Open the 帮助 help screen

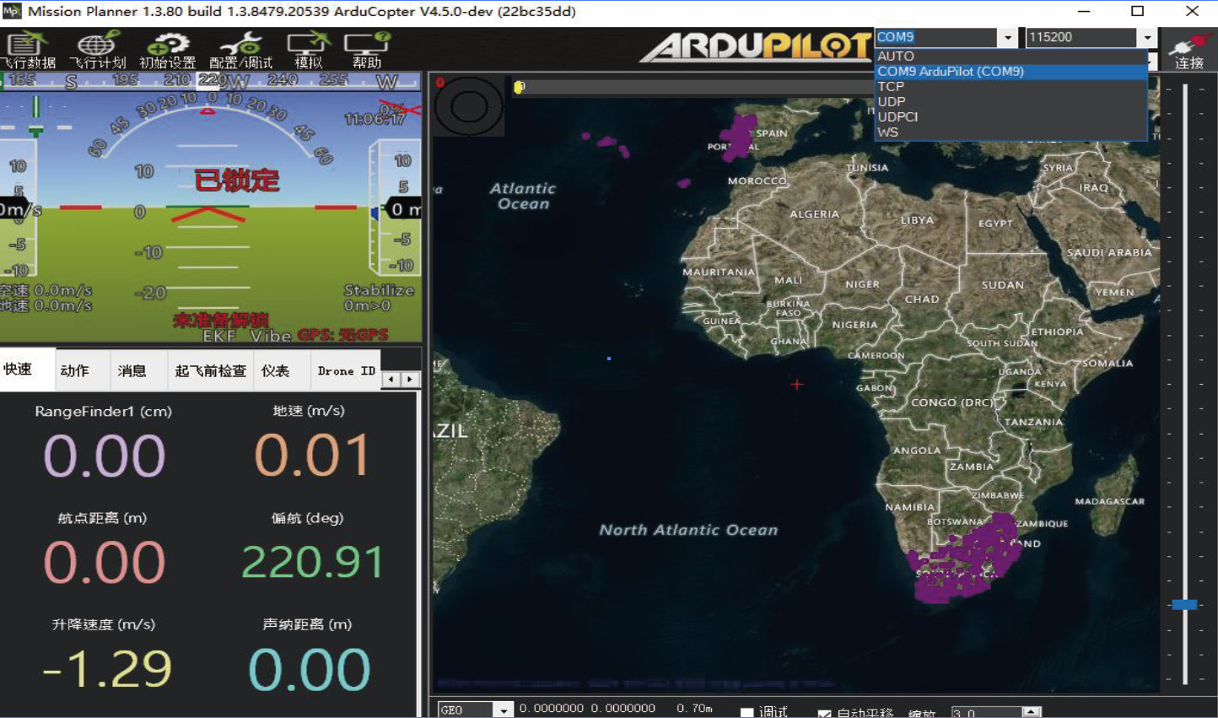[367, 50]
